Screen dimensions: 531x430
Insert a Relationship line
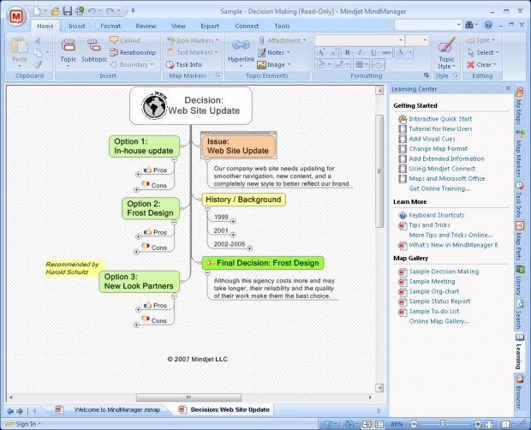[133, 52]
